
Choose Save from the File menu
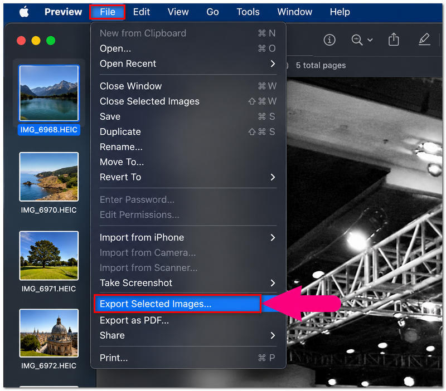(x=188, y=116)
